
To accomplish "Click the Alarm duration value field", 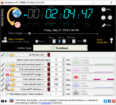I will click(x=56, y=94).
